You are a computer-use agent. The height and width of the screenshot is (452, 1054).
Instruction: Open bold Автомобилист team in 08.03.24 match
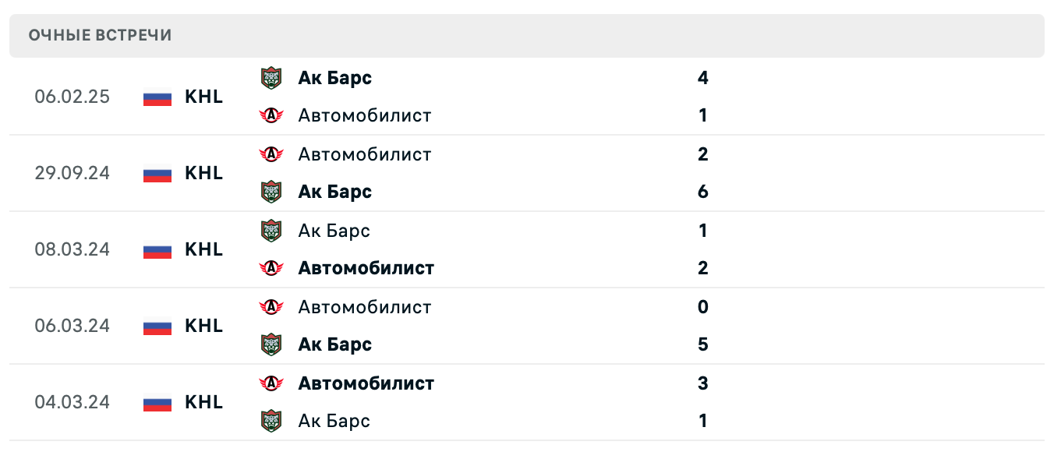point(366,268)
